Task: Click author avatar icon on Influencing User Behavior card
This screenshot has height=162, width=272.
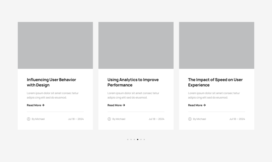Action: pyautogui.click(x=29, y=119)
